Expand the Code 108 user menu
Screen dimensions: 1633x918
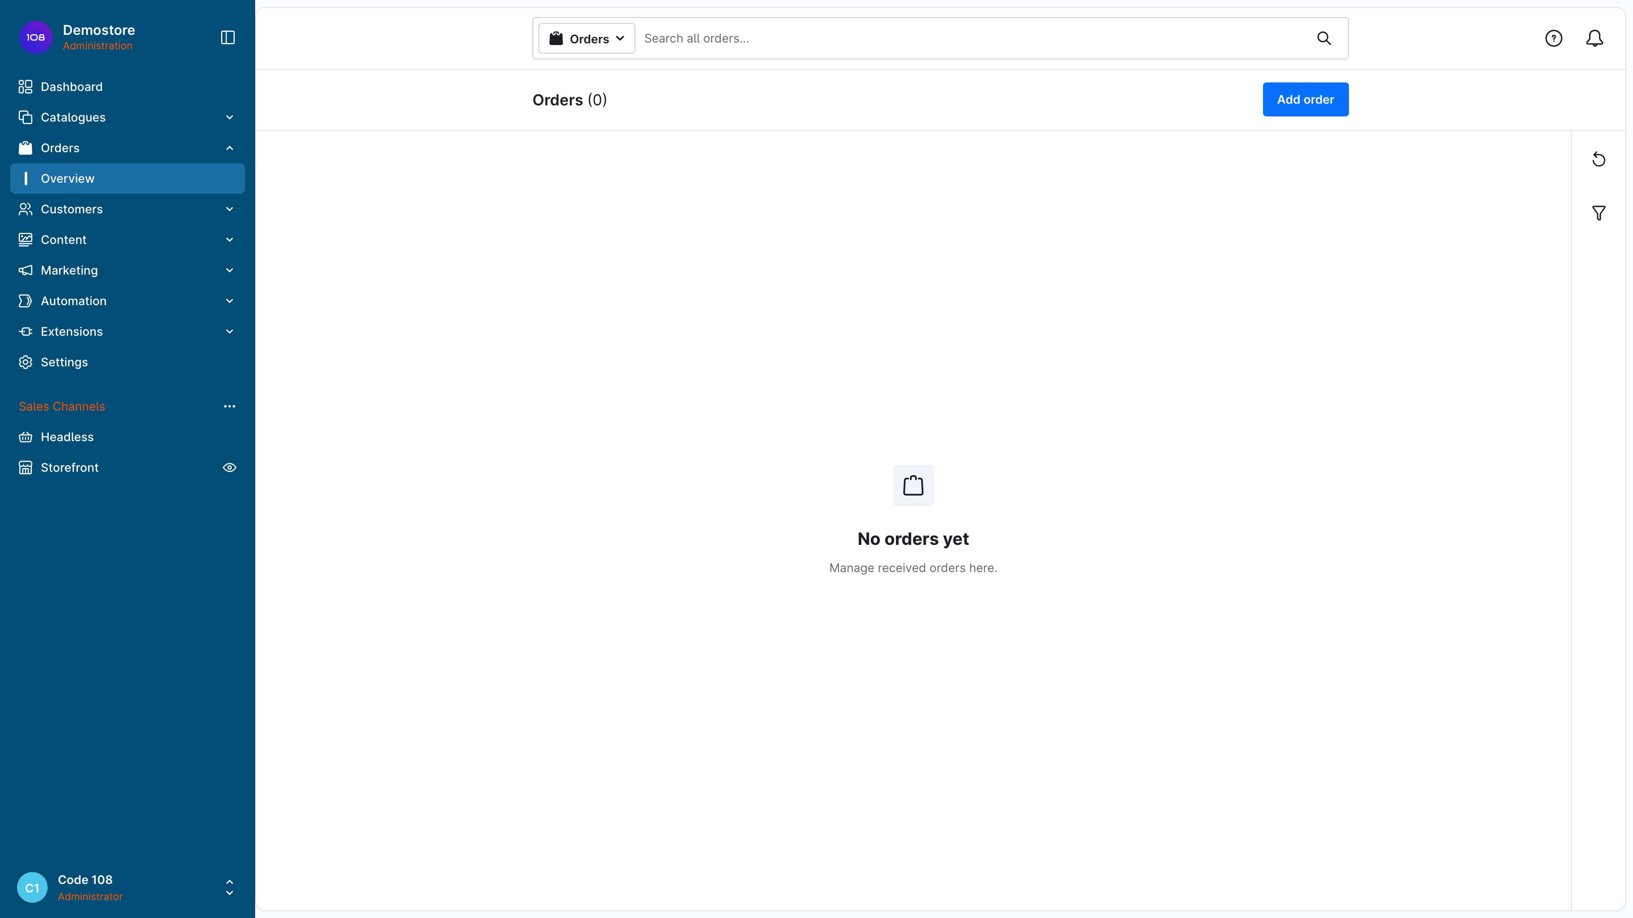click(x=230, y=887)
